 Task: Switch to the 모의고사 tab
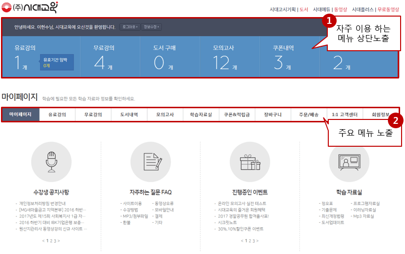pos(165,115)
